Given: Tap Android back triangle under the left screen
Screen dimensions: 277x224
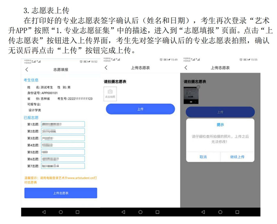Looking at the screenshot, I should coord(44,212).
